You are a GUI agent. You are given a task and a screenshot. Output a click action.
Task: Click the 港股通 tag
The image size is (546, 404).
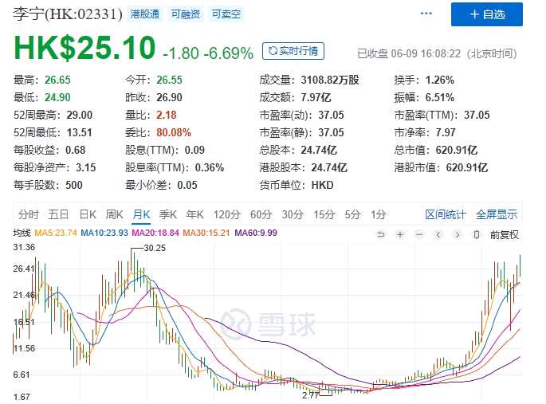[x=145, y=14]
